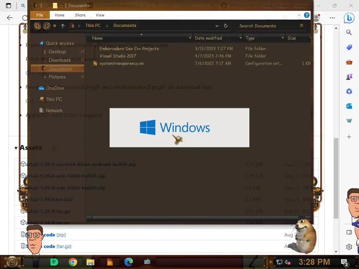Open Edge sidebar games chess icon

(349, 77)
